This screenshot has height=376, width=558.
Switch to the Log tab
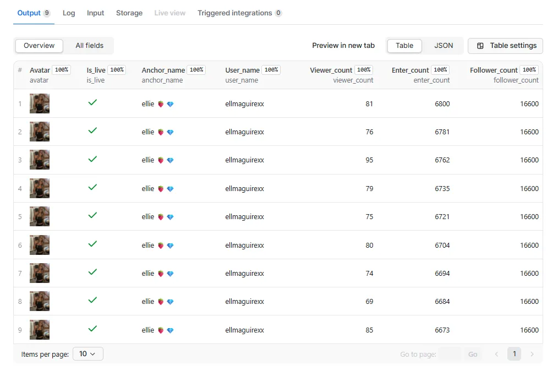(x=69, y=13)
